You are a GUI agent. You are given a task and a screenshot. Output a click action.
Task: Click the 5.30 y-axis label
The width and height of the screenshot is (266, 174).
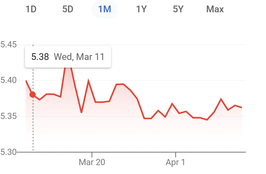click(8, 152)
